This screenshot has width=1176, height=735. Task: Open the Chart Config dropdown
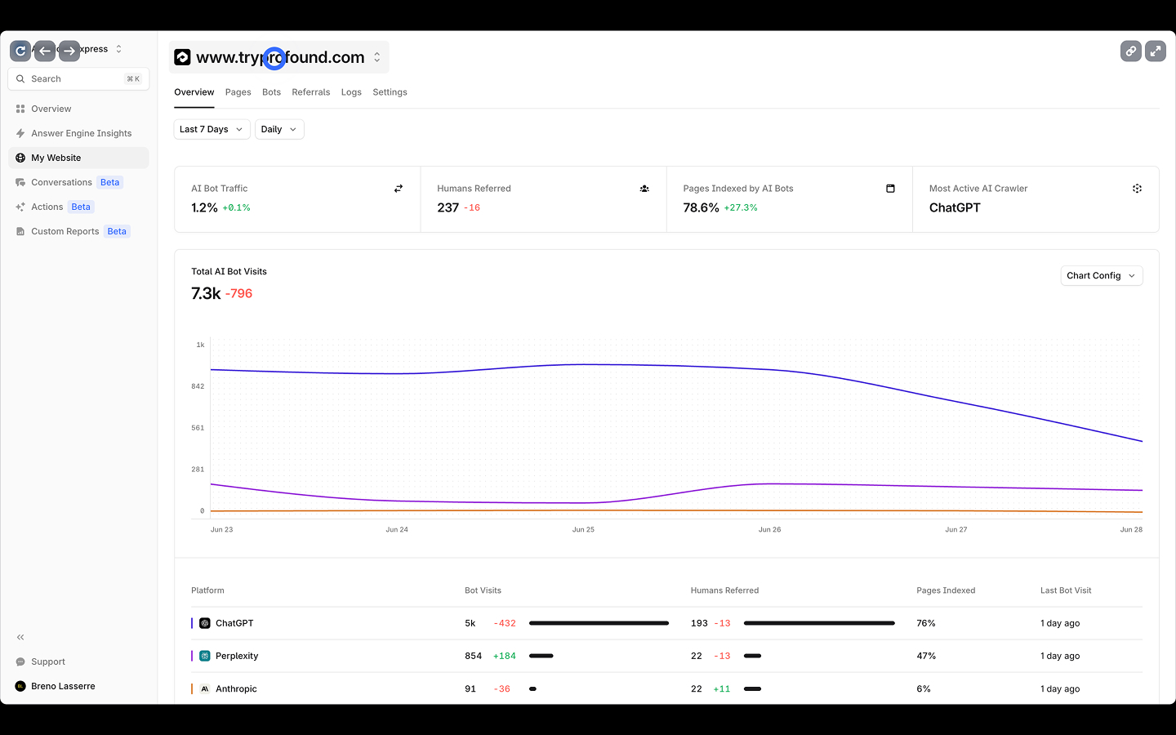point(1101,276)
